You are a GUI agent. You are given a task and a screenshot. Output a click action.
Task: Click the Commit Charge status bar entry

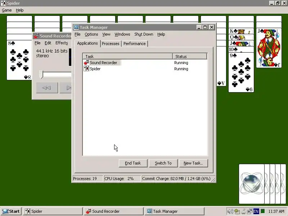pyautogui.click(x=176, y=179)
